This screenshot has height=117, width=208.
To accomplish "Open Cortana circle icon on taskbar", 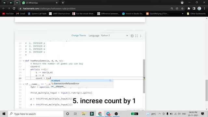I will pos(68,114).
